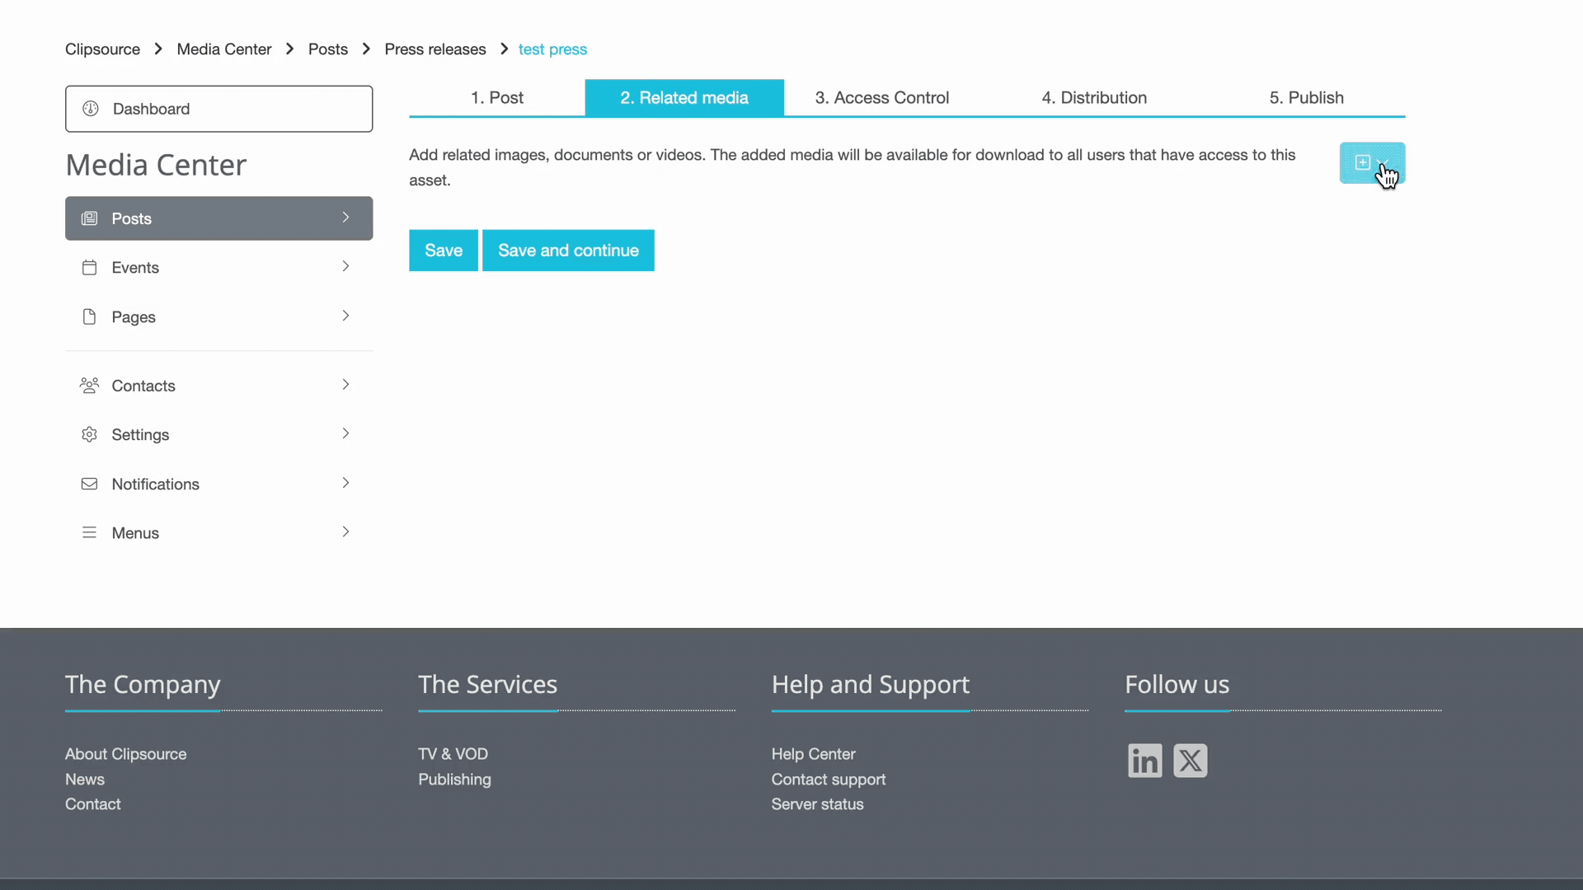Image resolution: width=1583 pixels, height=890 pixels.
Task: Click the Notifications envelope icon
Action: coord(89,484)
